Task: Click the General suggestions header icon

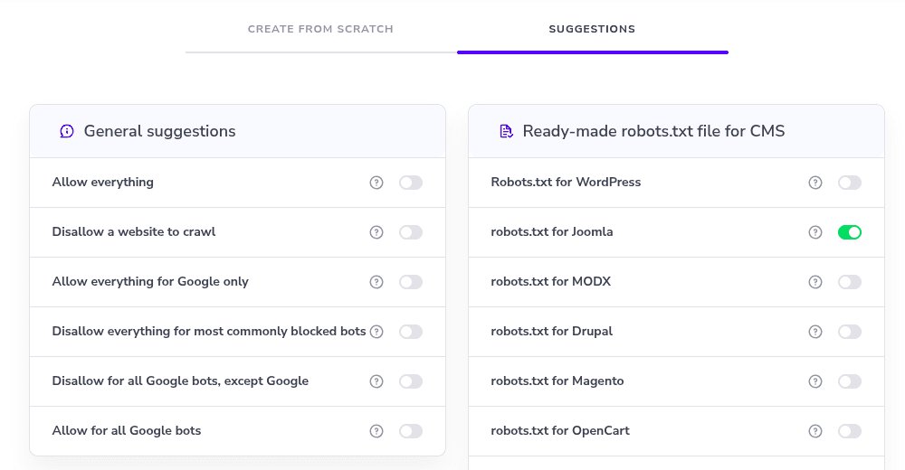Action: 67,131
